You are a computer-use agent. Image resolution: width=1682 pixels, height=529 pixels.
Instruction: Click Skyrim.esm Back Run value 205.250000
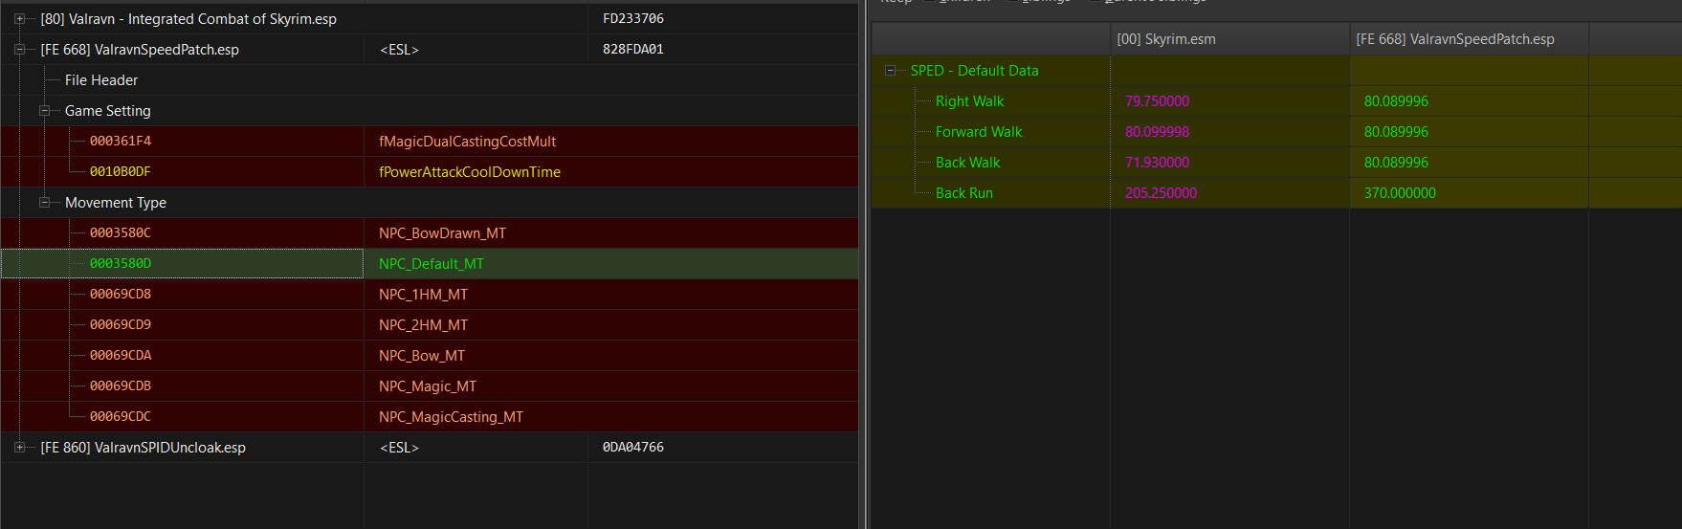1161,193
